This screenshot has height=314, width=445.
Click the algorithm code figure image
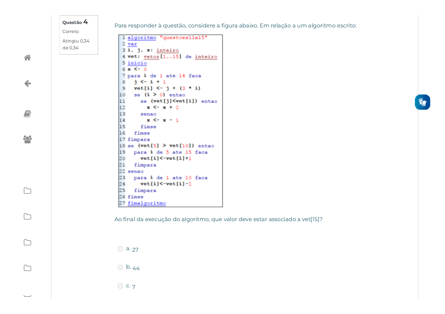tap(170, 121)
